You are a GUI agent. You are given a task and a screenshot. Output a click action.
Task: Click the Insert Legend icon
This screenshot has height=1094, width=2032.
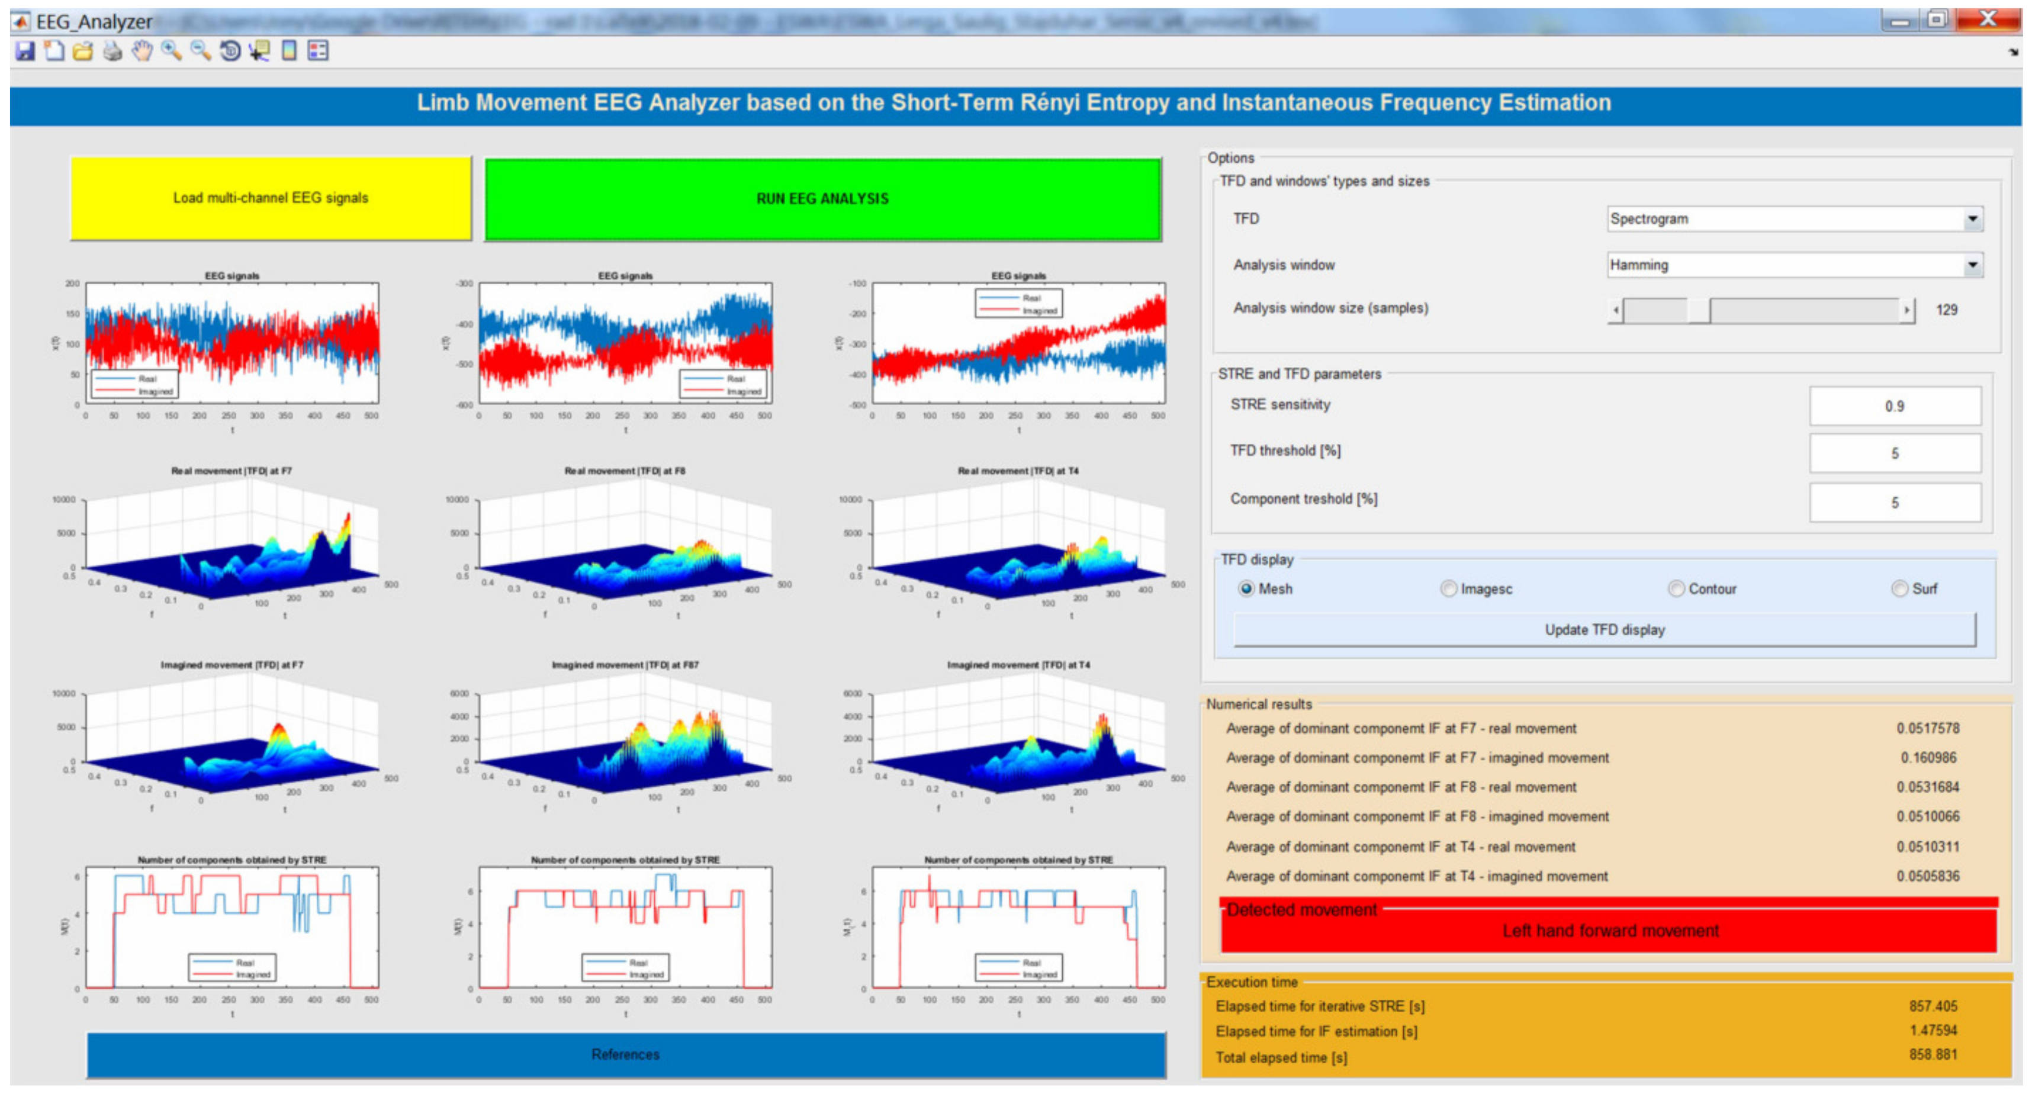click(x=318, y=52)
